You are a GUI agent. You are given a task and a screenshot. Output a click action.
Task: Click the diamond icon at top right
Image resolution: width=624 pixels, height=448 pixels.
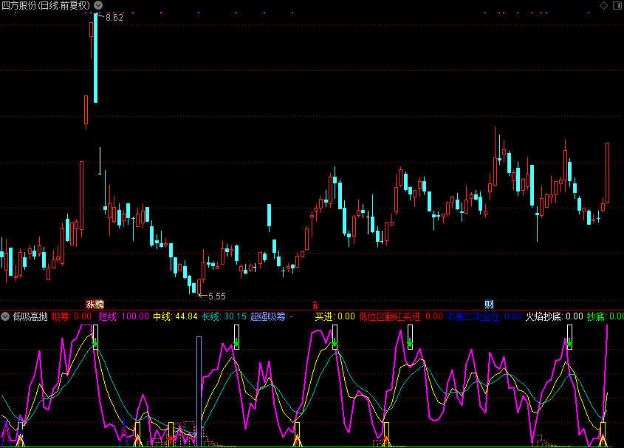coord(603,6)
